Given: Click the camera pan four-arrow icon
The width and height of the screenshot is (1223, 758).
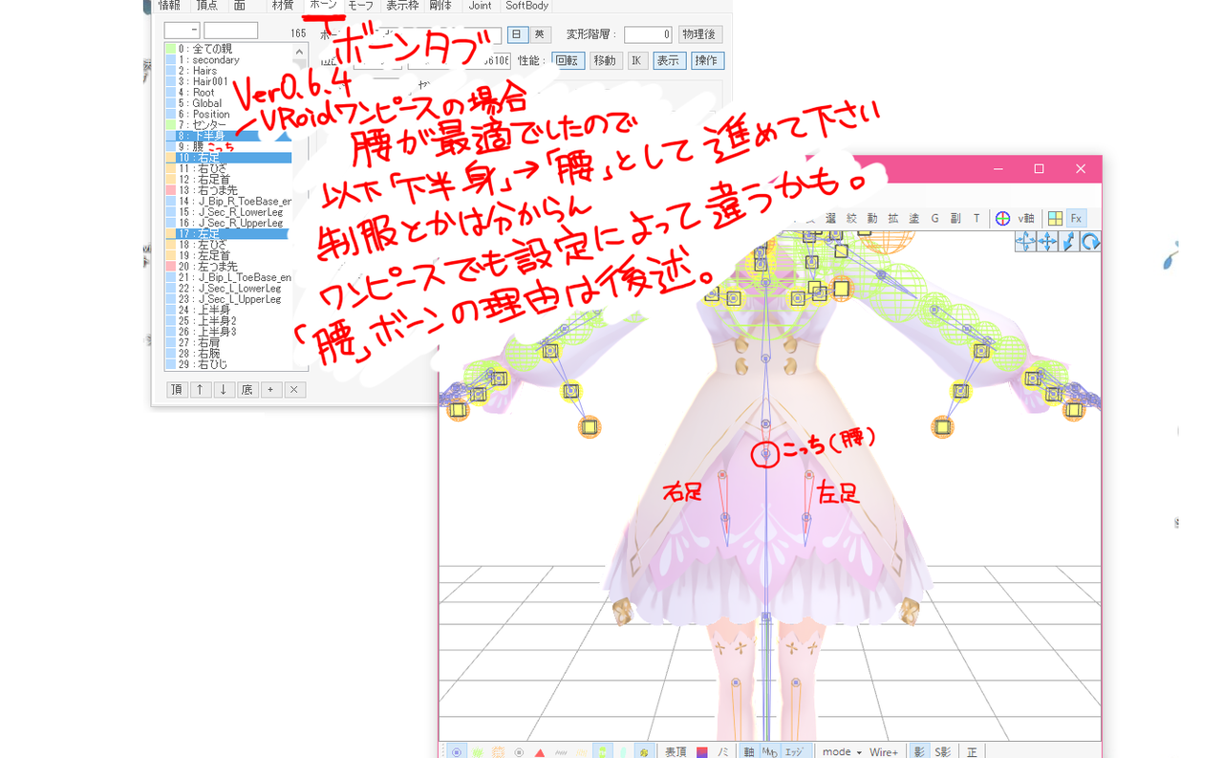Looking at the screenshot, I should tap(1047, 242).
